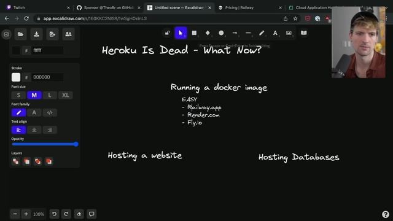The height and width of the screenshot is (221, 393).
Task: Adjust the Opacity slider handle
Action: 76,144
